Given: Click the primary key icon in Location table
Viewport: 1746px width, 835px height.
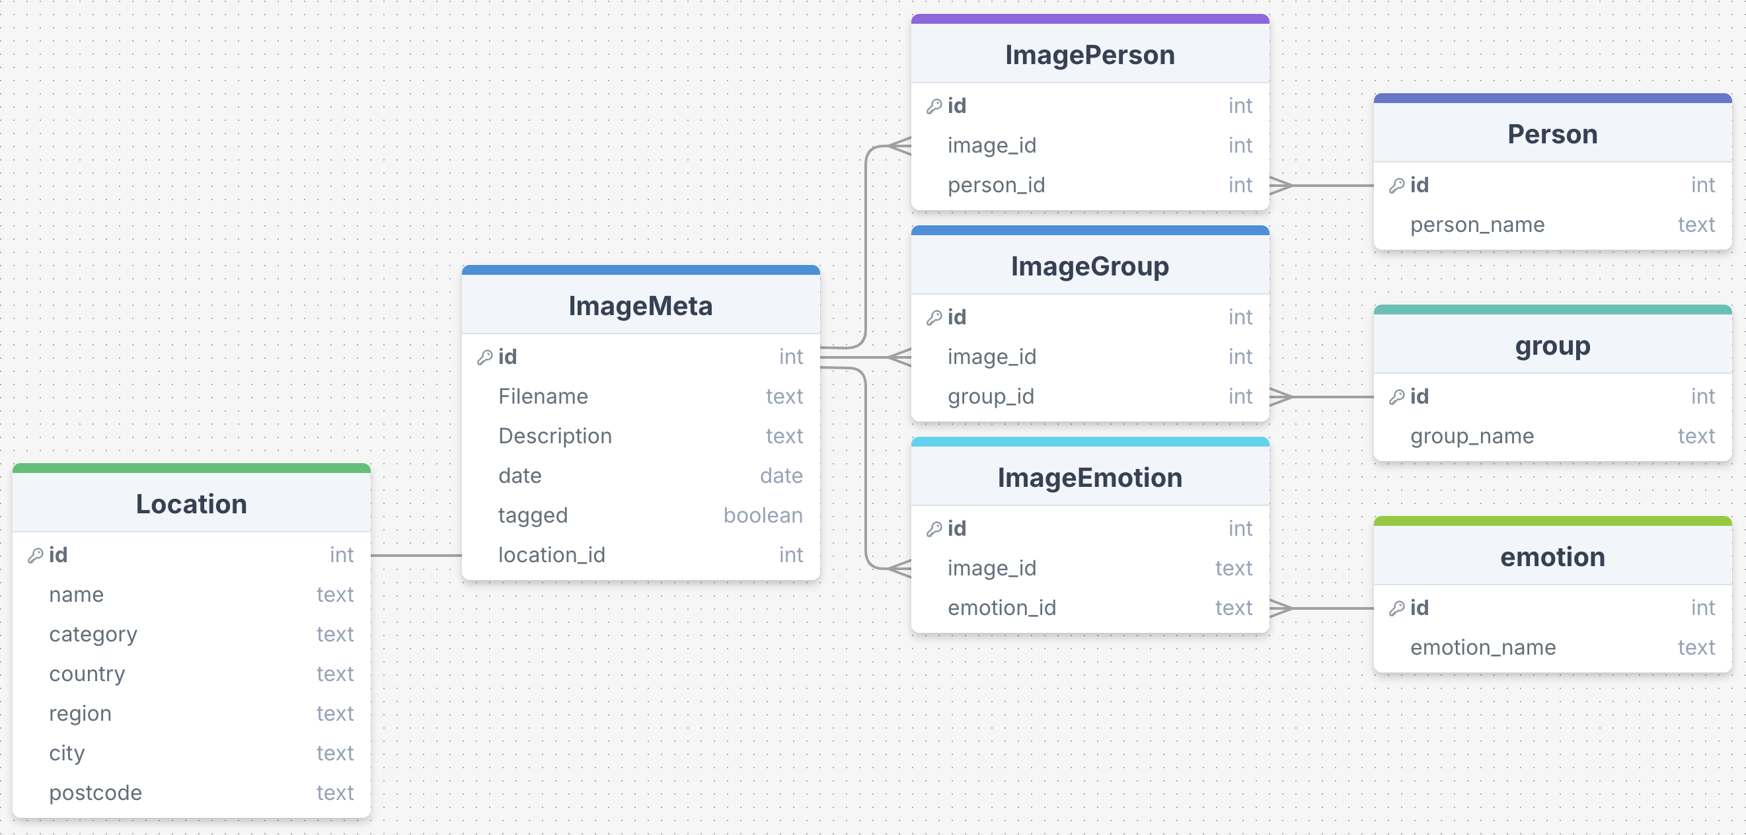Looking at the screenshot, I should tap(35, 556).
